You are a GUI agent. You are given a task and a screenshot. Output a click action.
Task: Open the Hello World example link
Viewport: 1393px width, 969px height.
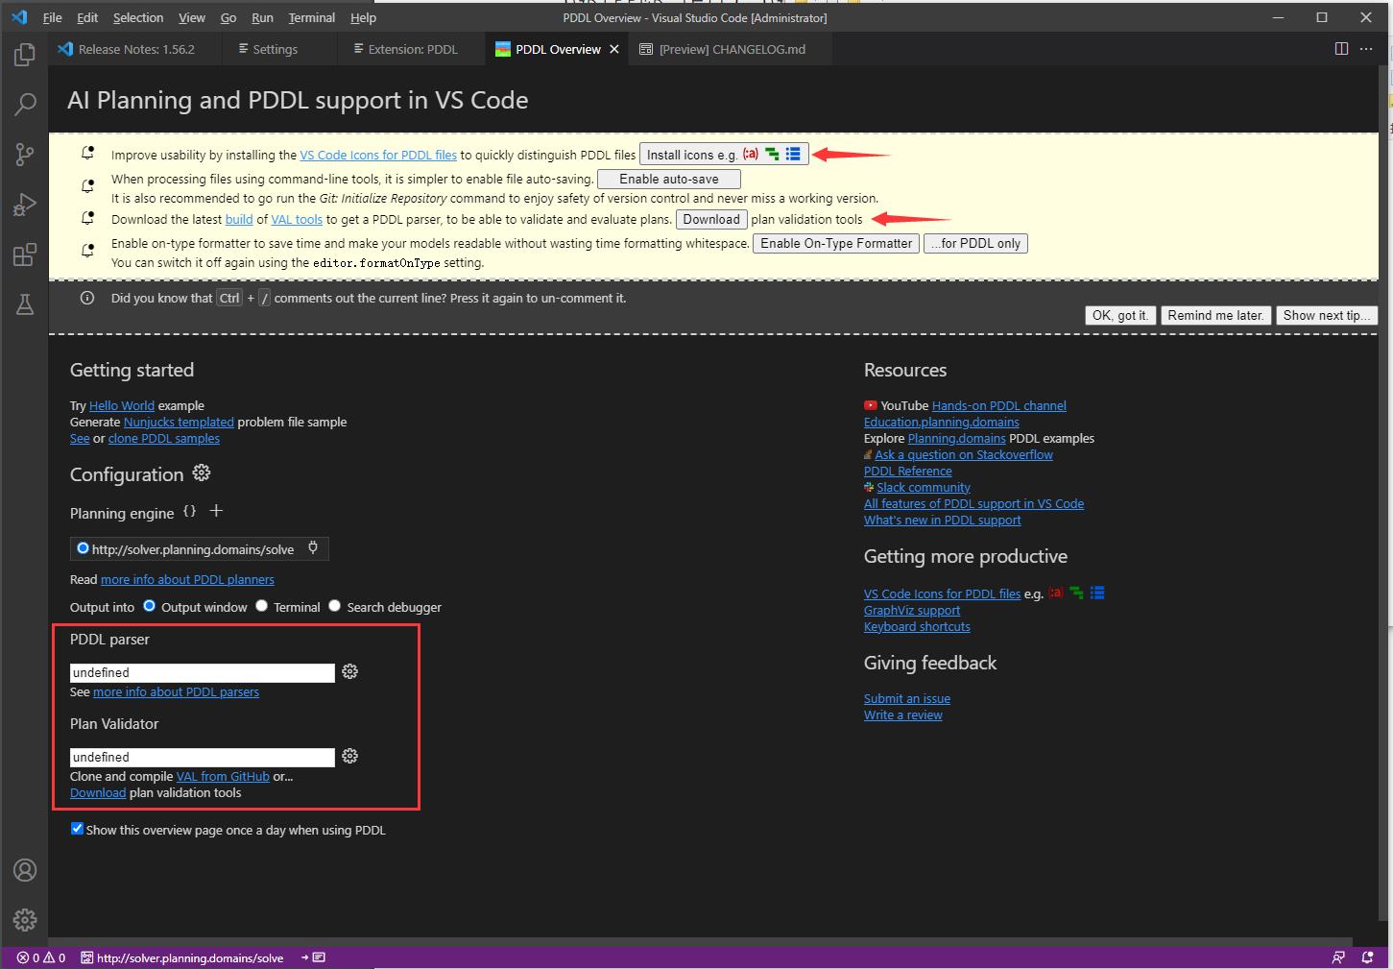pos(122,405)
